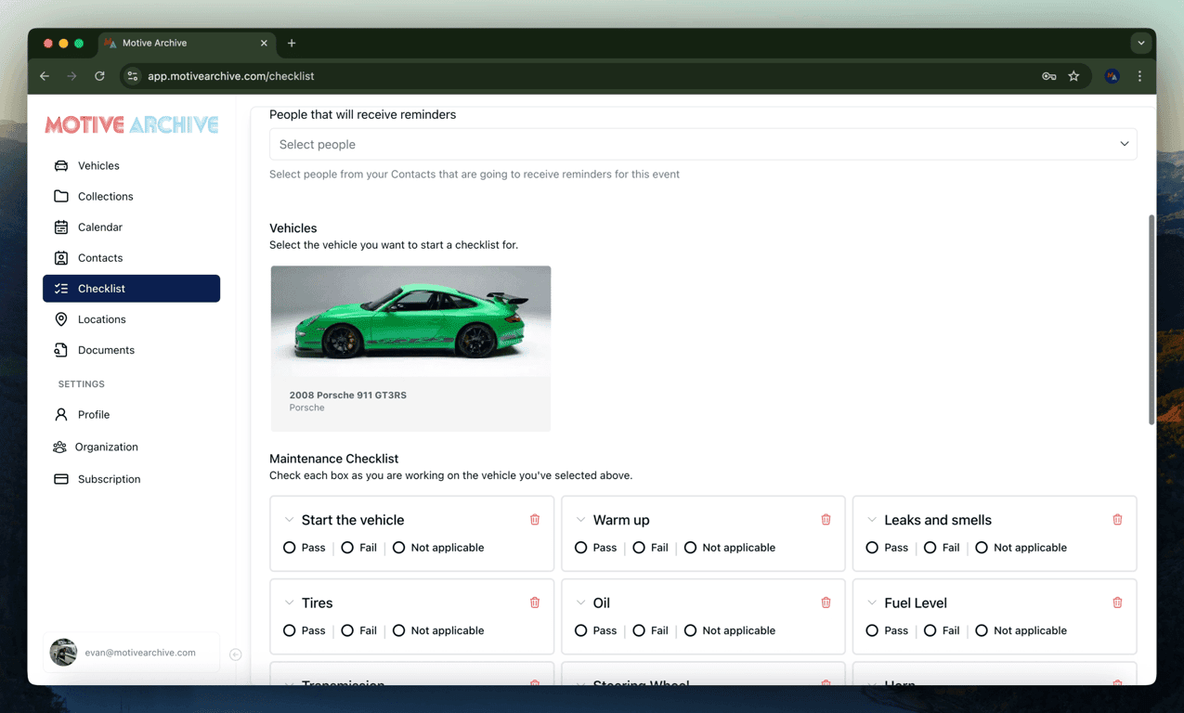The width and height of the screenshot is (1184, 713).
Task: Collapse the sidebar using the arrow icon
Action: pyautogui.click(x=236, y=655)
